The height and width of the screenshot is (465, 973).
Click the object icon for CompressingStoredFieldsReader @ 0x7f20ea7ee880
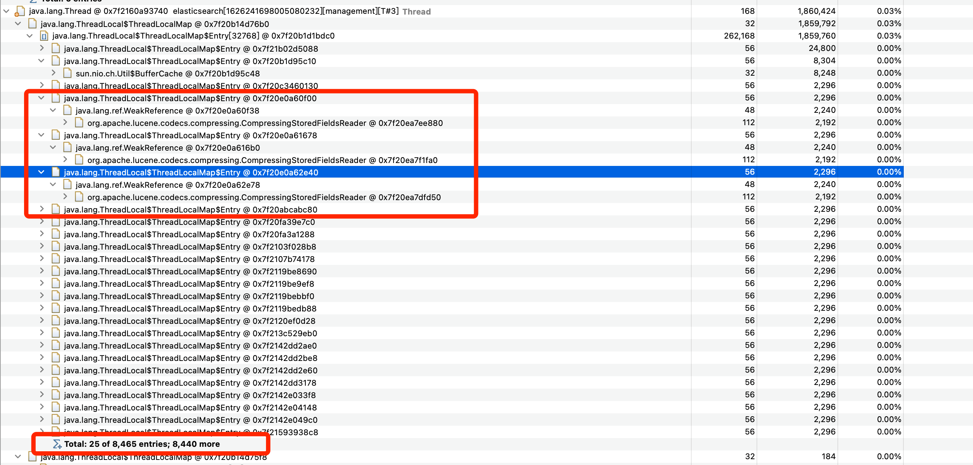click(x=79, y=123)
